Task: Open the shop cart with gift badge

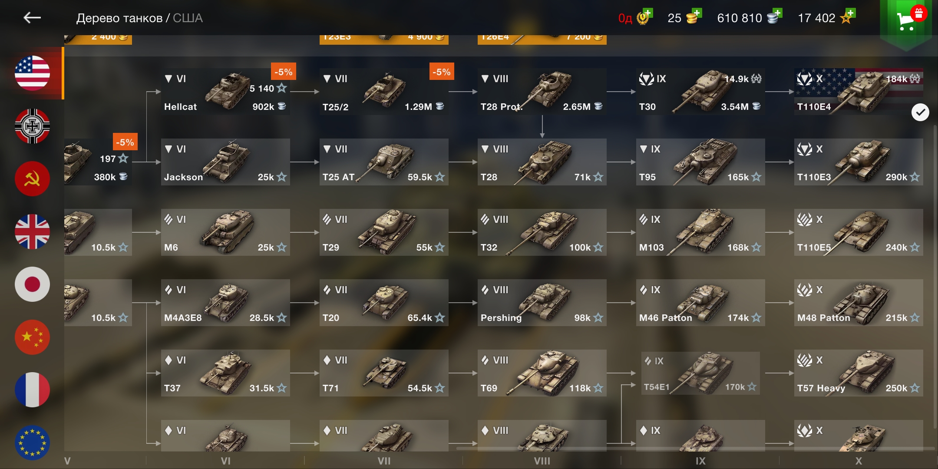Action: click(x=908, y=20)
